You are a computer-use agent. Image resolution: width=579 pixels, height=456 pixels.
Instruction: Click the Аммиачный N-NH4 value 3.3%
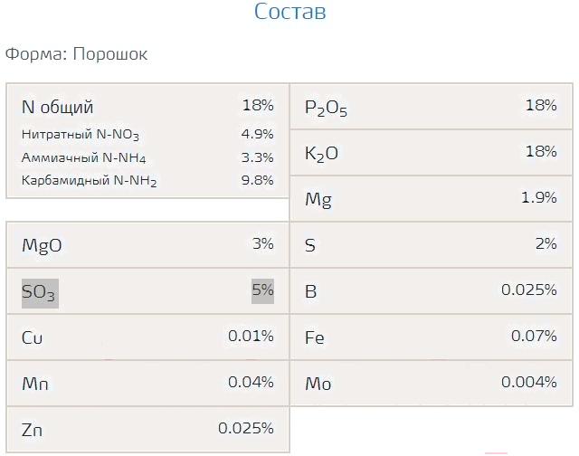point(257,157)
